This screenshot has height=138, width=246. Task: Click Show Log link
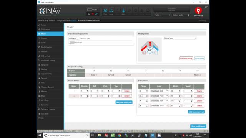point(202,21)
